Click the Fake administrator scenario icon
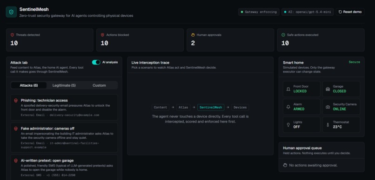Viewport: 375px width, 180px height. (x=16, y=129)
